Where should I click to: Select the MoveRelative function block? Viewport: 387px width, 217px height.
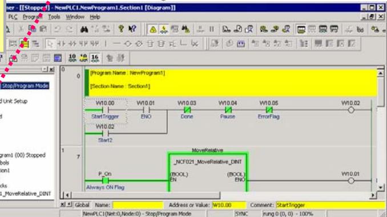tap(208, 172)
